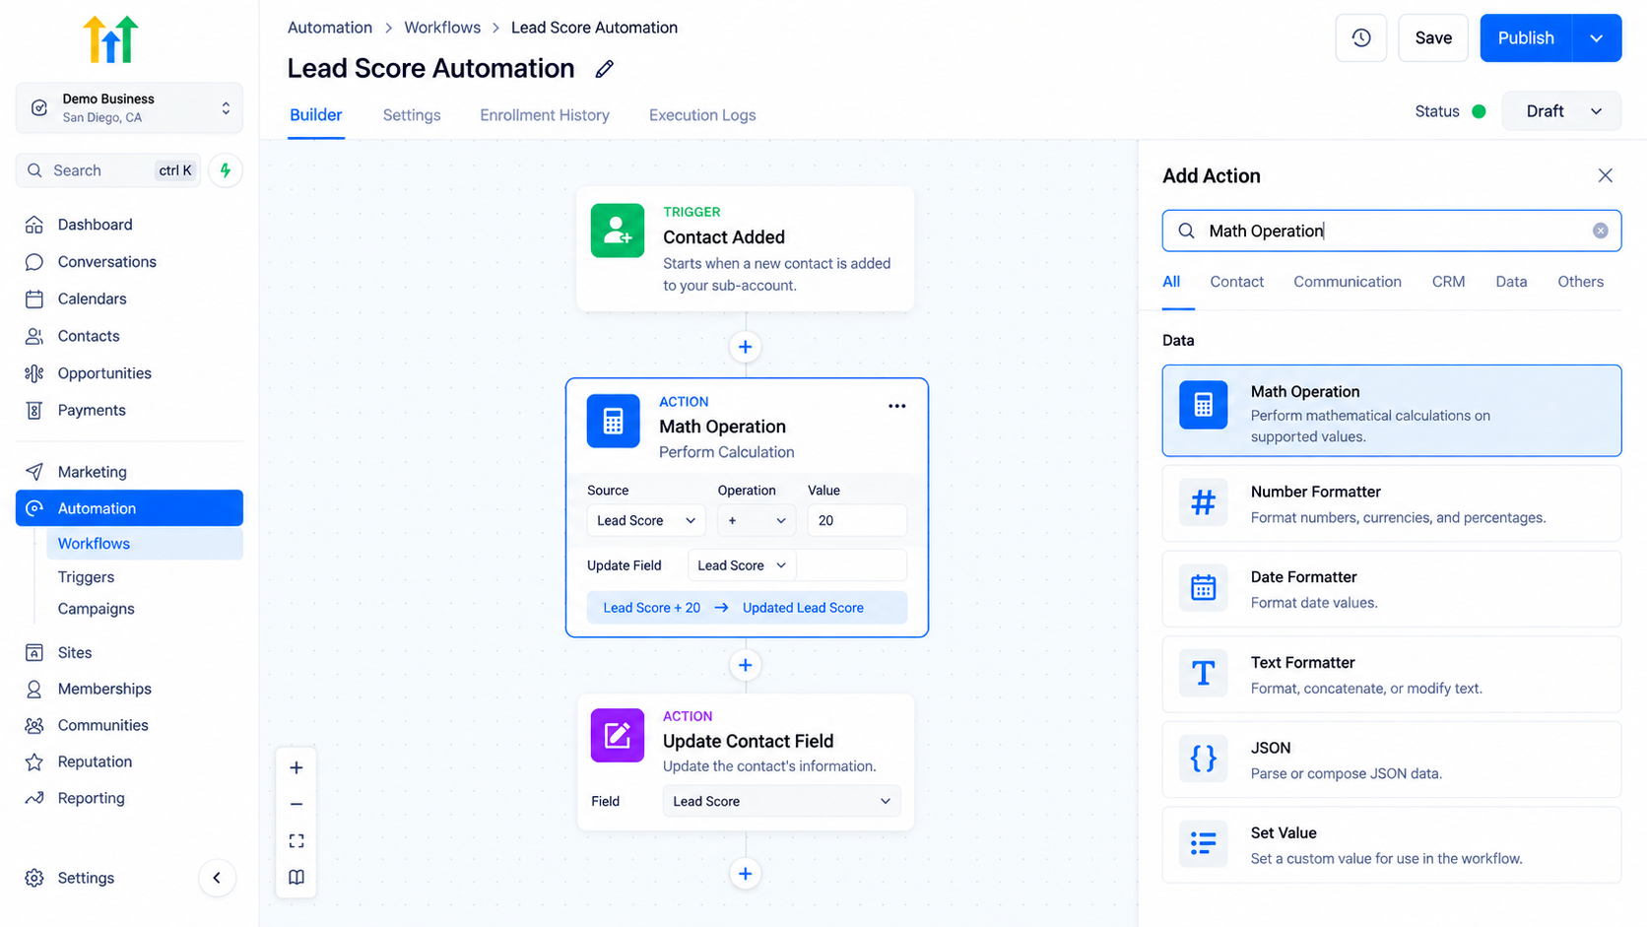Collapse sidebar with chevron button
This screenshot has height=927, width=1647.
tap(217, 878)
